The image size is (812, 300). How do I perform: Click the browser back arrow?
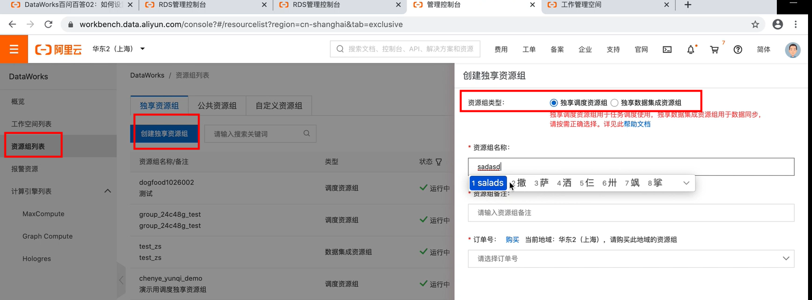[x=12, y=24]
